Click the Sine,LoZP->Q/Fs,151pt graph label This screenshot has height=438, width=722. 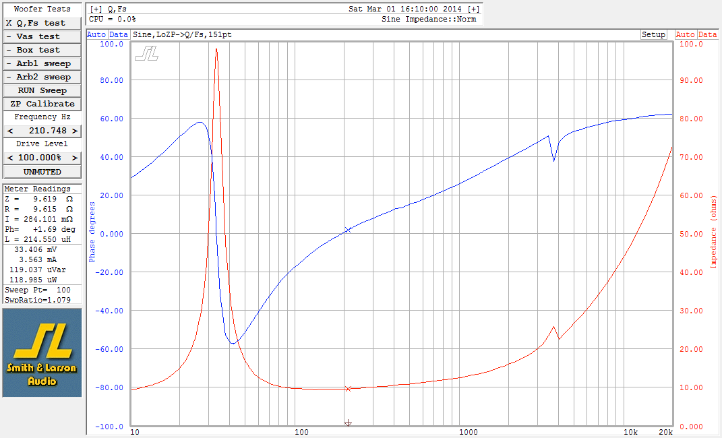pyautogui.click(x=182, y=34)
